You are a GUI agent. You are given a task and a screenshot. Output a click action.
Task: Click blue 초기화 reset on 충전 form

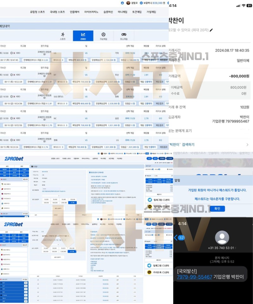coord(72,251)
